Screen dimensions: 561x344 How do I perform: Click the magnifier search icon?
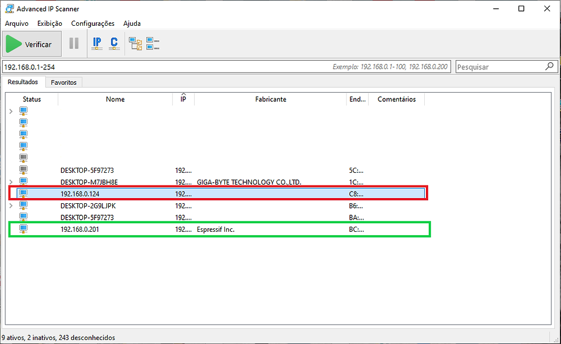[550, 66]
